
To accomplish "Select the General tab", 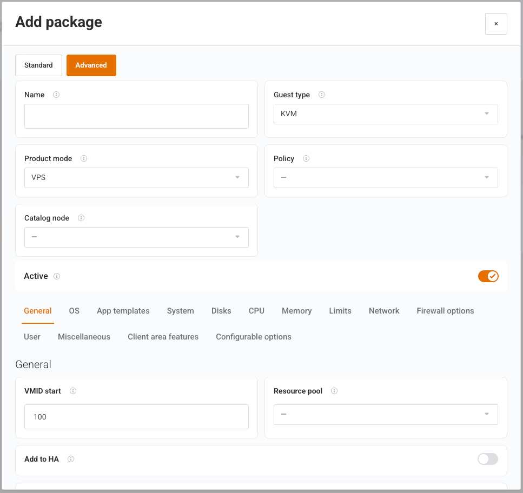I will tap(38, 311).
